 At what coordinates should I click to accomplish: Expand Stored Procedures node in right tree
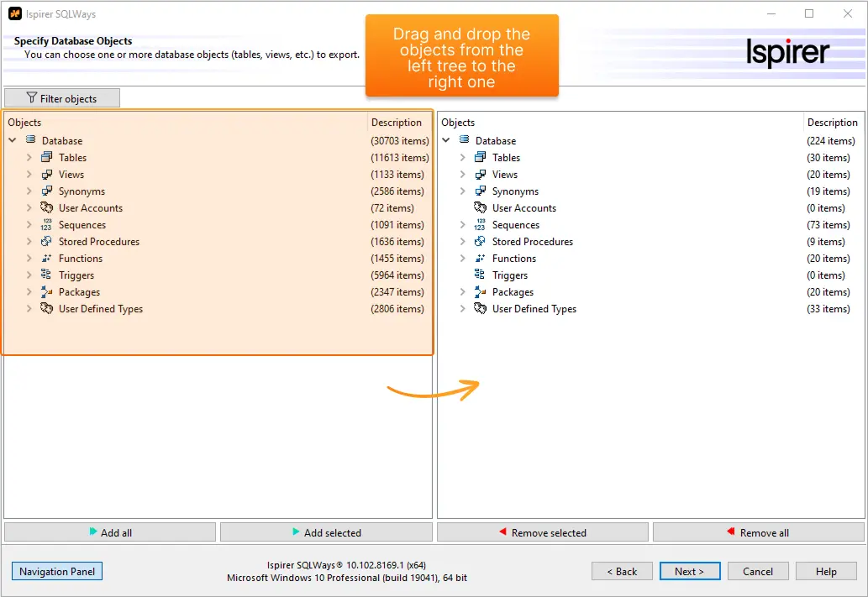pos(463,242)
